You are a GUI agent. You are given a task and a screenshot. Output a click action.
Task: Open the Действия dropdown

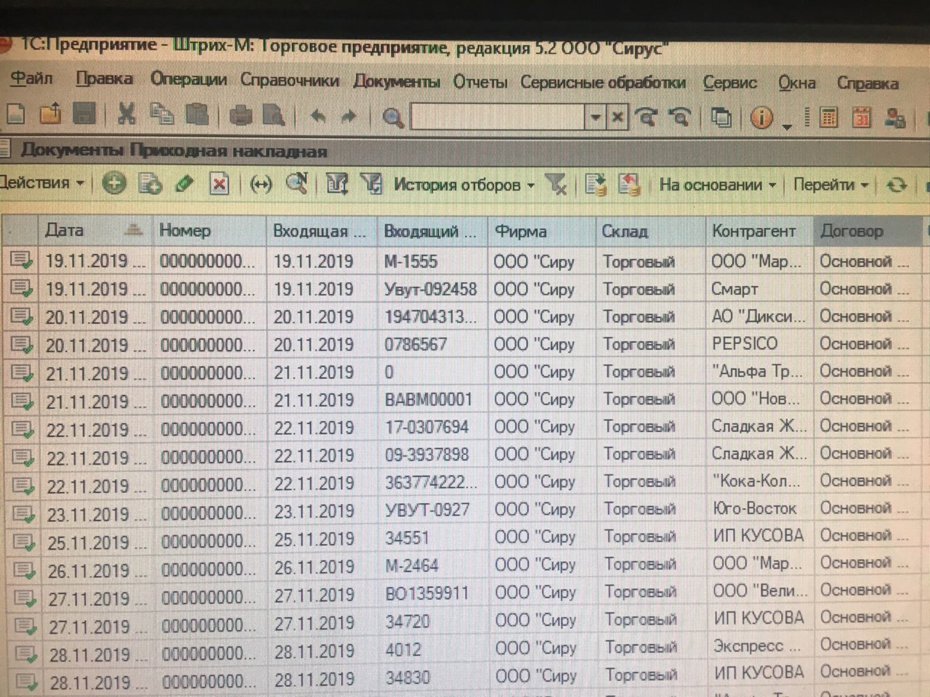(41, 183)
